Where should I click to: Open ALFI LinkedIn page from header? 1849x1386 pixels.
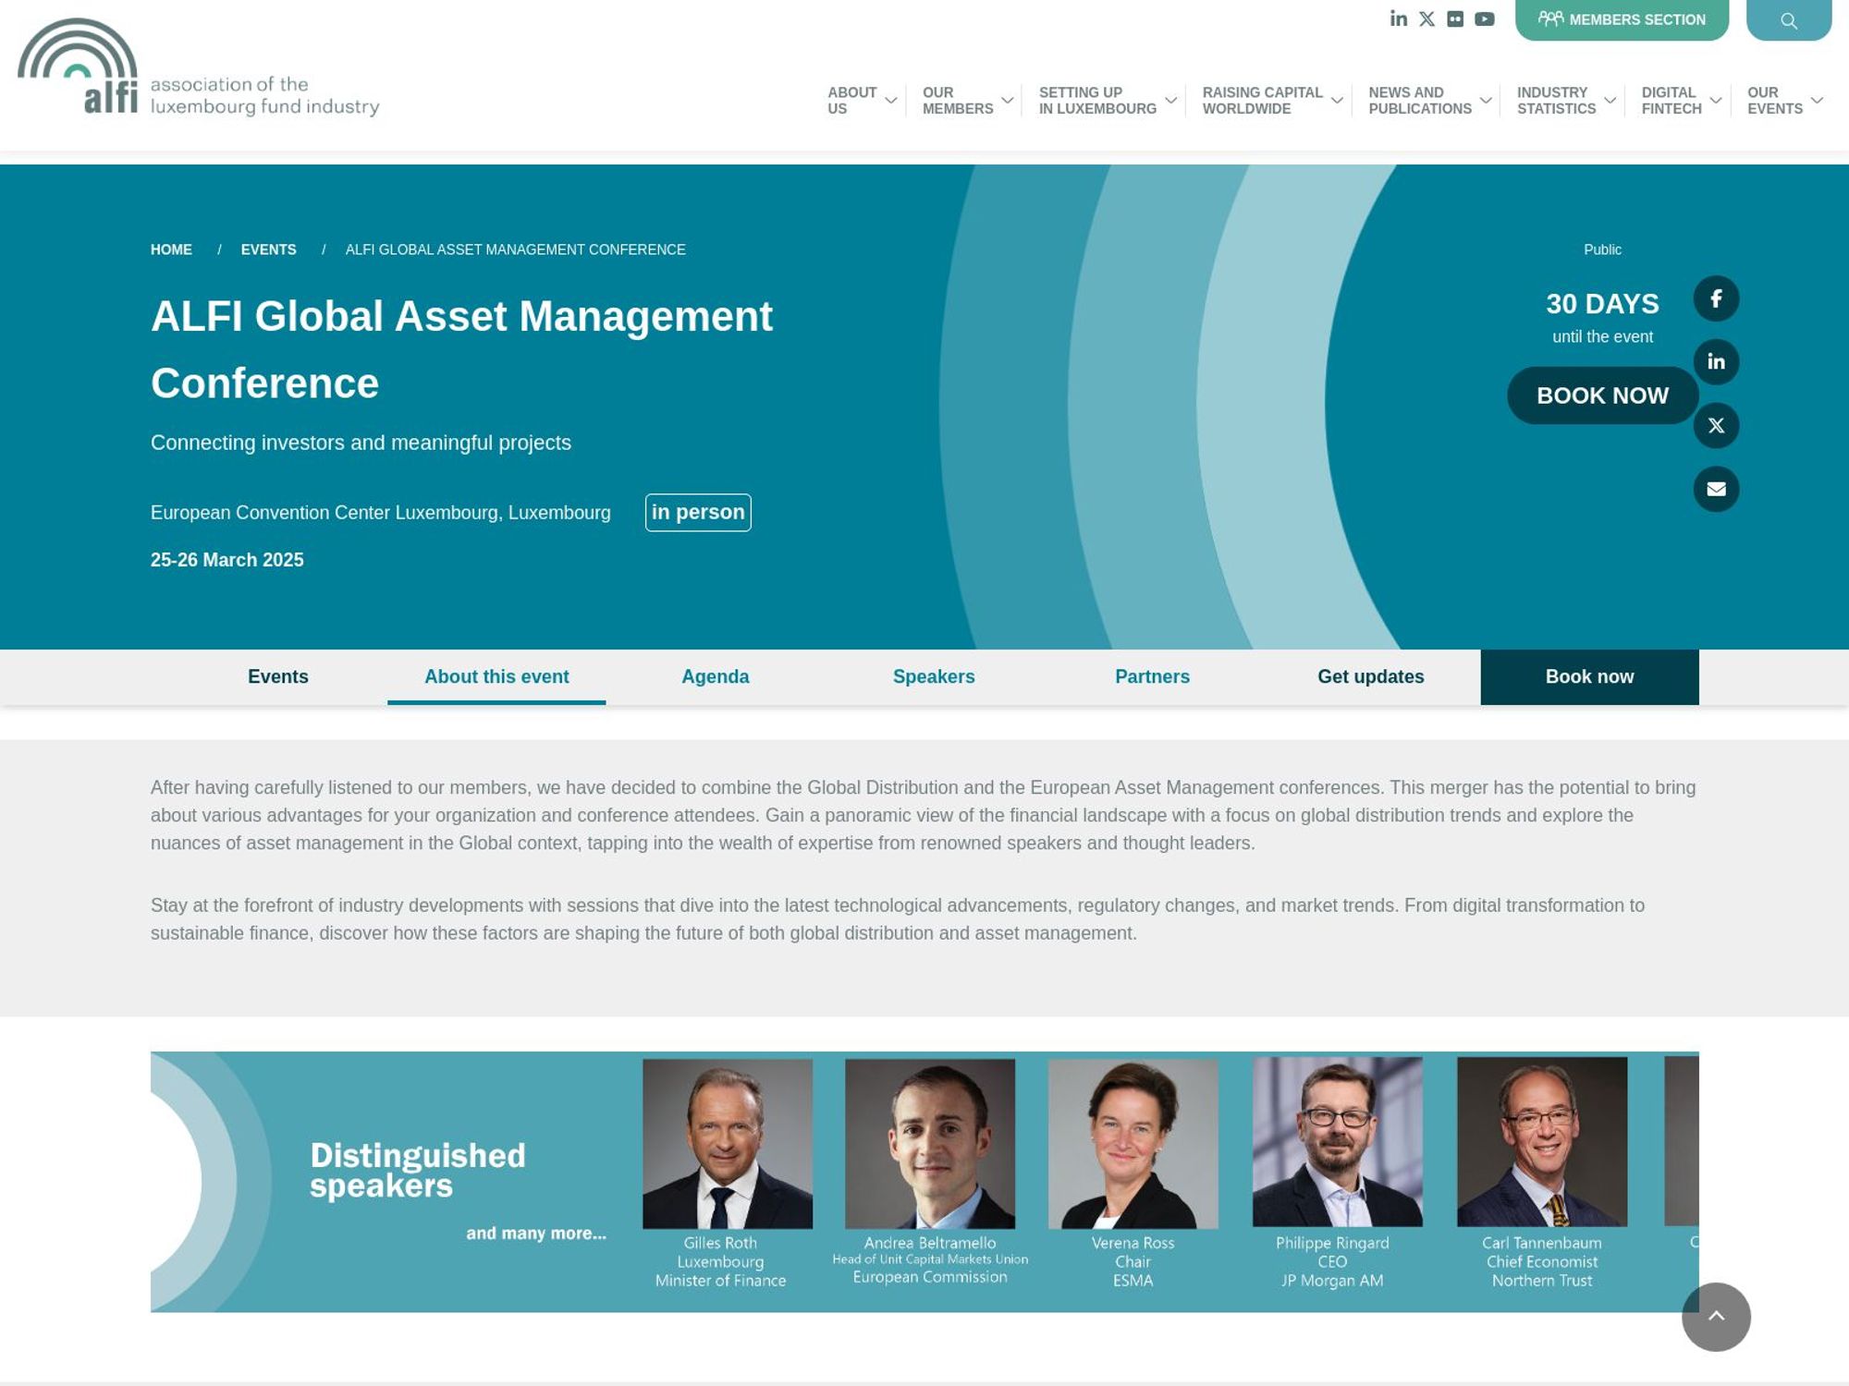click(1398, 18)
